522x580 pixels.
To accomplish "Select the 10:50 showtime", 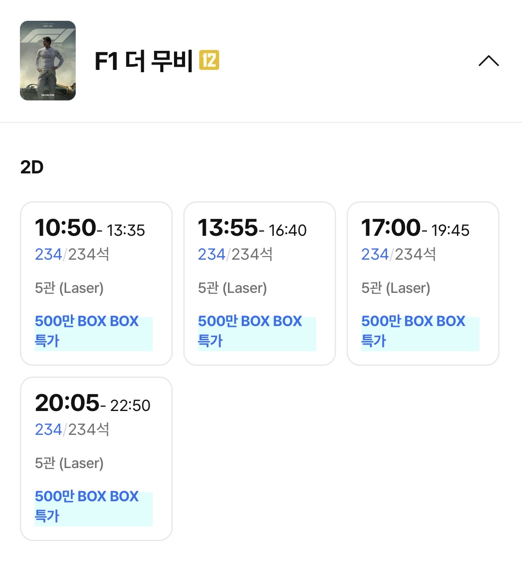I will click(66, 228).
